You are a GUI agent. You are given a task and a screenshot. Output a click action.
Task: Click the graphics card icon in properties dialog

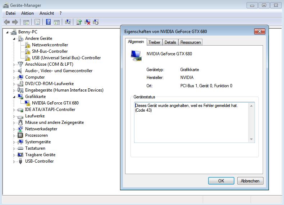pyautogui.click(x=136, y=56)
